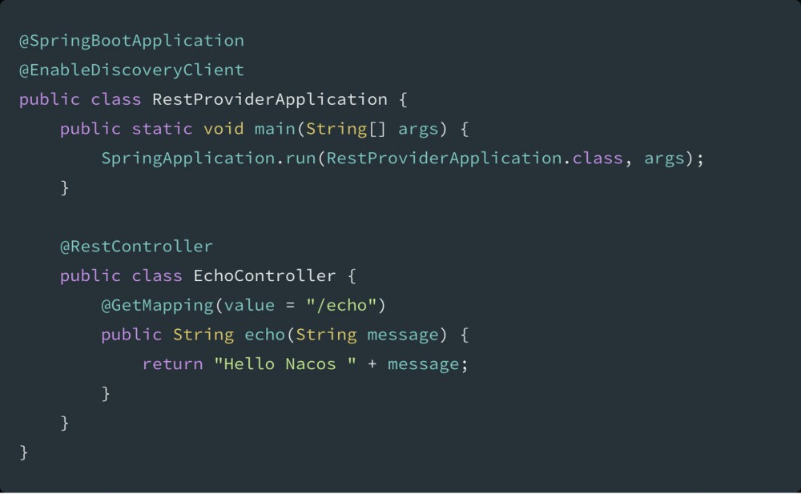Click the value attribute in GetMapping
The width and height of the screenshot is (801, 494).
(x=248, y=305)
